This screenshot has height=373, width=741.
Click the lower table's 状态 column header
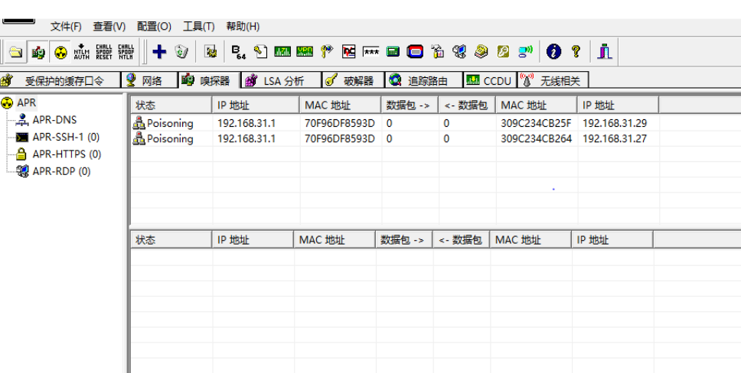171,240
